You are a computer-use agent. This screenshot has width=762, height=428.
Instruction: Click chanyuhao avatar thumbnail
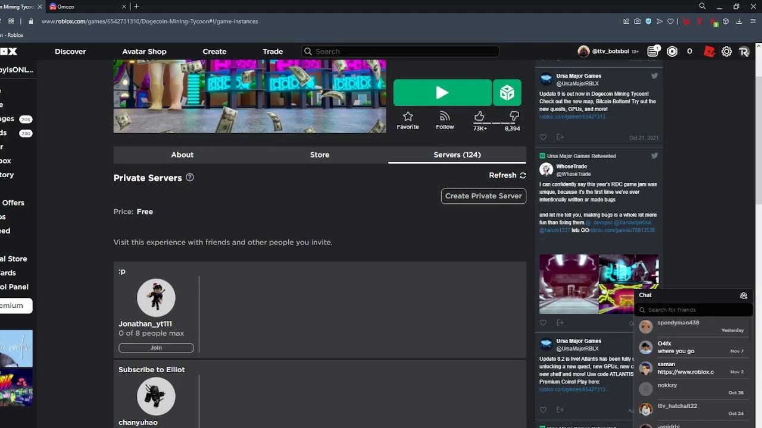click(x=156, y=396)
